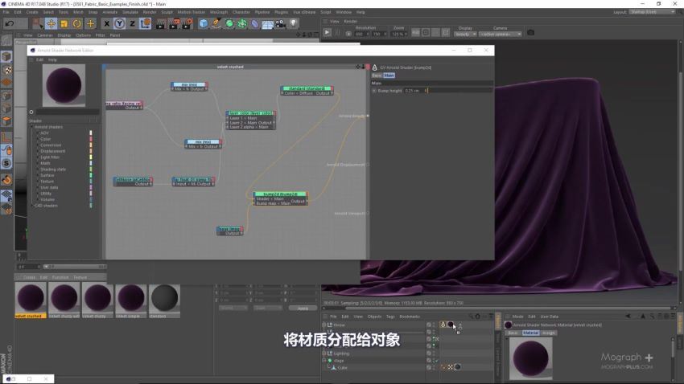Click the Bump height input field
The height and width of the screenshot is (384, 684).
[x=447, y=91]
